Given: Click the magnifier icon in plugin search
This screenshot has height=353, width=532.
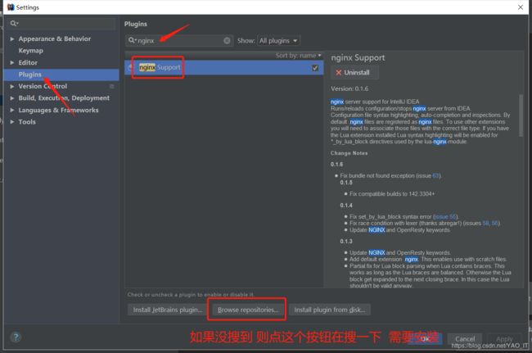Looking at the screenshot, I should tap(132, 41).
